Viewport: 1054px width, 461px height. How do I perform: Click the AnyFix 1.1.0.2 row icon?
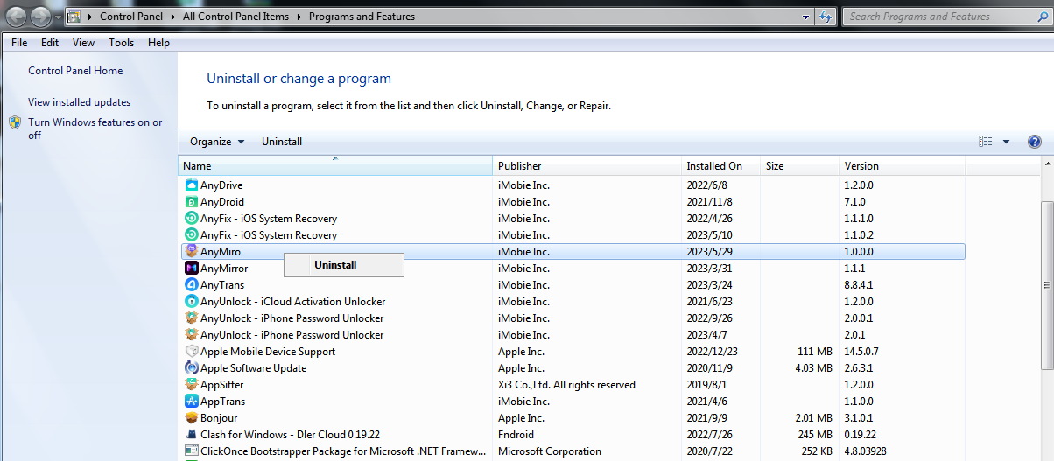pyautogui.click(x=192, y=235)
